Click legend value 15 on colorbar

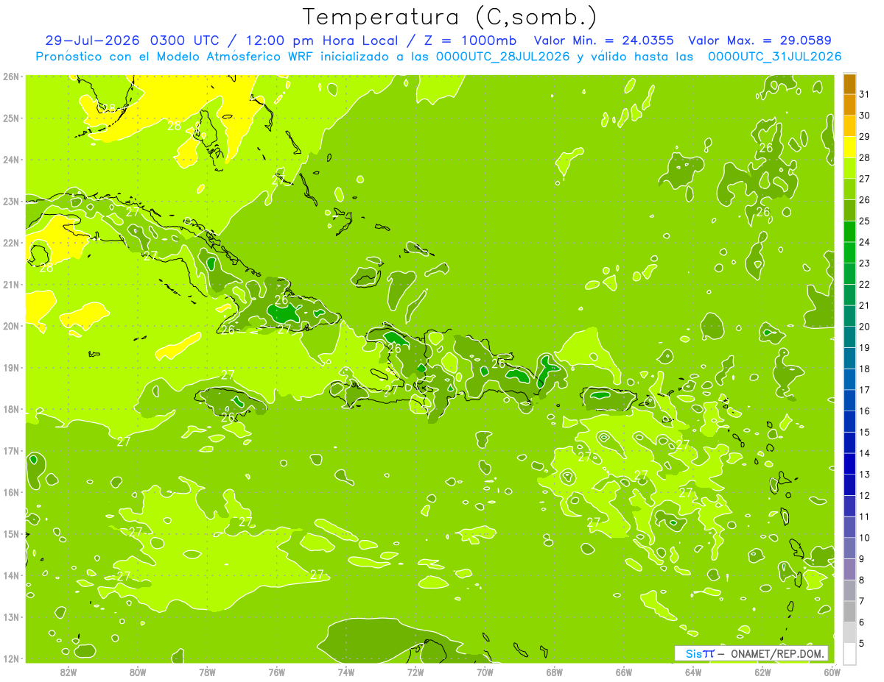click(865, 433)
